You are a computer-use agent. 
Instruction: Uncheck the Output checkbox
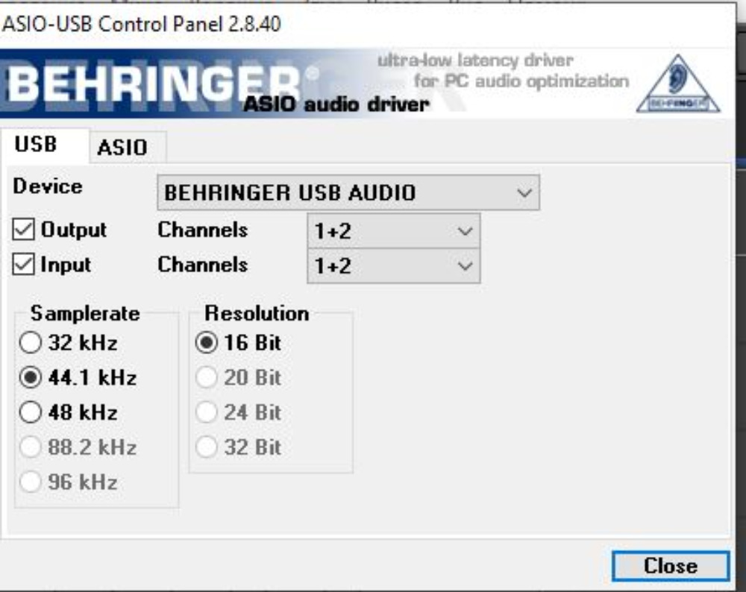23,230
